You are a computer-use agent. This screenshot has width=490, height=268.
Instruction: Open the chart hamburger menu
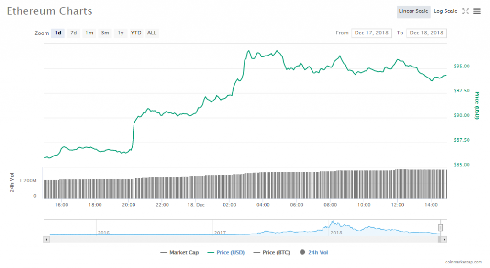pos(477,11)
